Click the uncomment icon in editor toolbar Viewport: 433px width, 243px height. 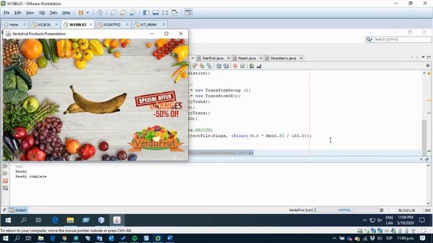(x=258, y=66)
